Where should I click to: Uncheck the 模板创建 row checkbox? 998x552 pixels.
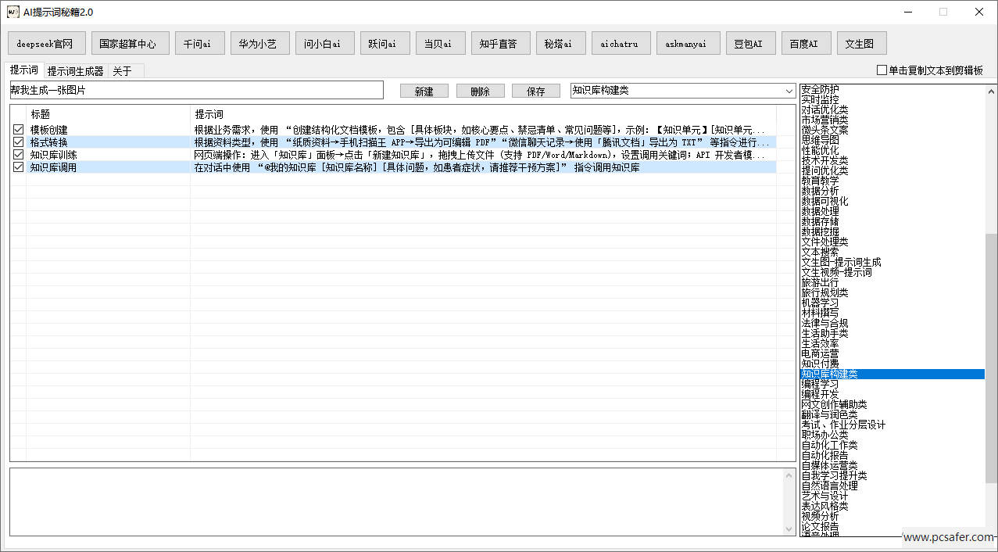pos(18,130)
